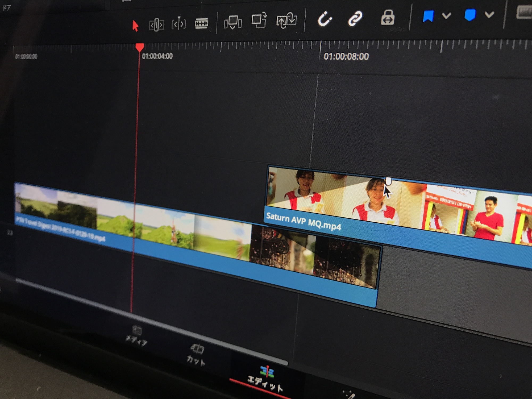Switch to the メディア (Media) page tab
The width and height of the screenshot is (532, 399).
click(136, 335)
